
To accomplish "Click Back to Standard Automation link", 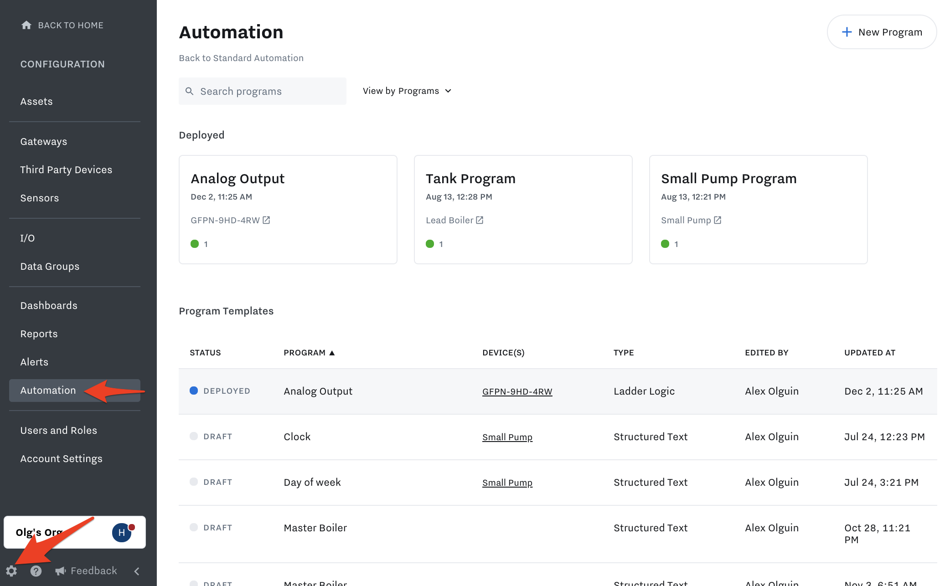I will [x=241, y=58].
